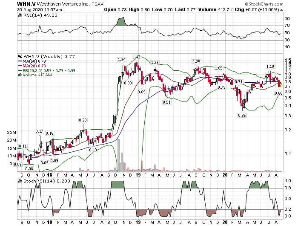Click the volume bars icon in legend
Image resolution: width=298 pixels, height=226 pixels.
tap(19, 75)
